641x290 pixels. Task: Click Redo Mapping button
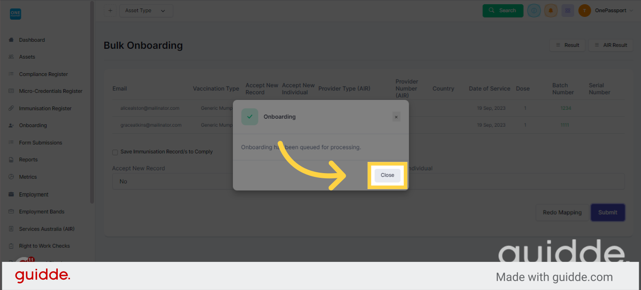click(562, 213)
